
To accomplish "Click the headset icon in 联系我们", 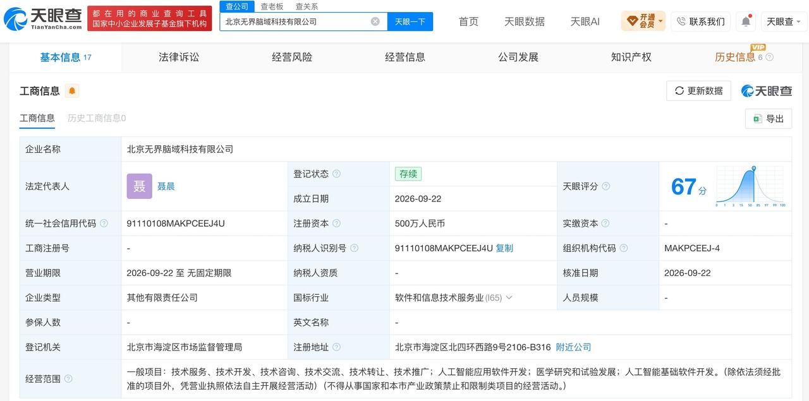I will [x=681, y=21].
